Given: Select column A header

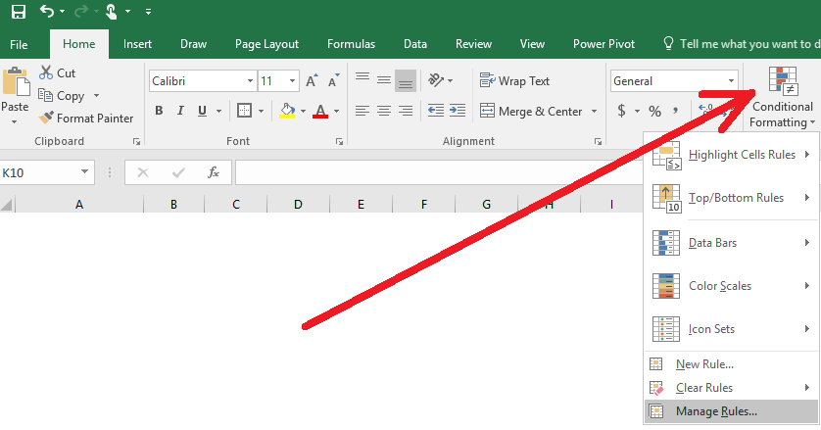Looking at the screenshot, I should (x=79, y=205).
